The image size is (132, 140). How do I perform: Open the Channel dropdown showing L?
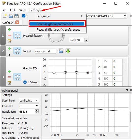click(29, 106)
